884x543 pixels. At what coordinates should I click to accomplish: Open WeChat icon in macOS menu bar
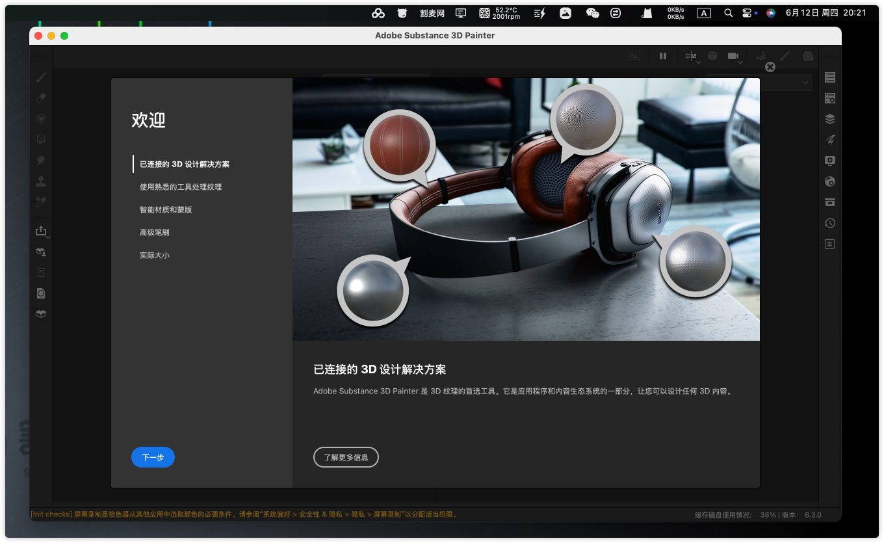(x=592, y=13)
